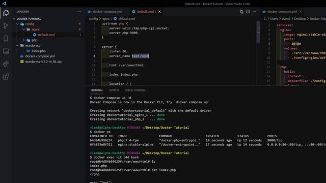
Task: Collapse the wordpress folder
Action: pos(17,45)
